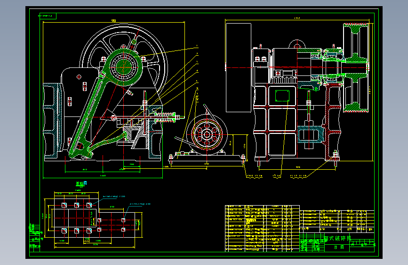Click the 基础图 heading above foundation plan
This screenshot has width=408, height=265.
point(81,183)
